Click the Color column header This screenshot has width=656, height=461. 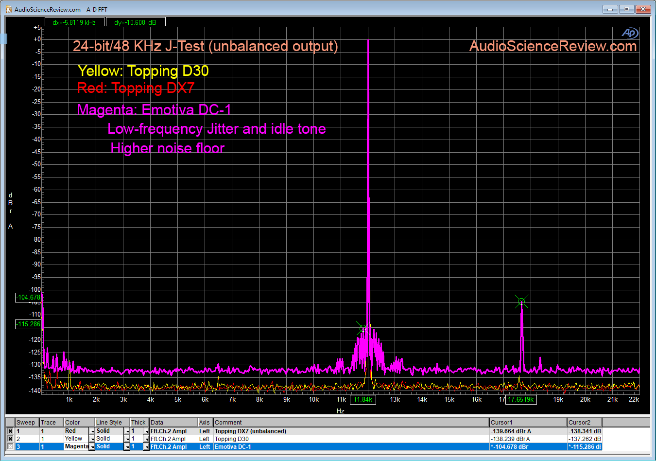click(x=79, y=423)
